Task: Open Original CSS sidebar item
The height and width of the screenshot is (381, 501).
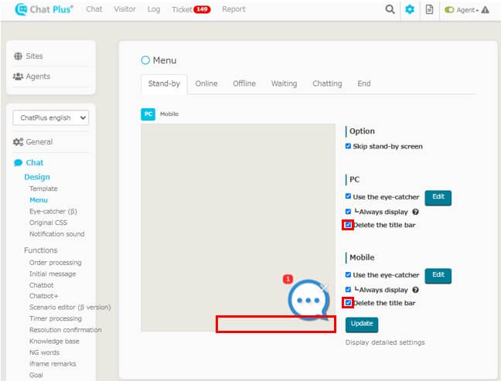Action: (x=48, y=223)
